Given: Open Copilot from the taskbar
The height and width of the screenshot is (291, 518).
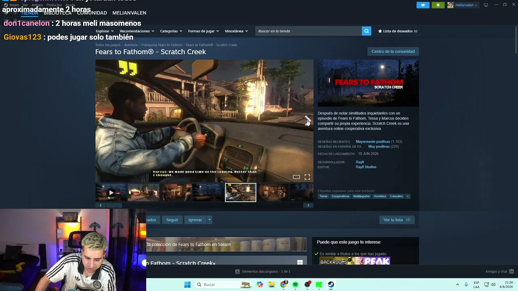Looking at the screenshot, I should coord(260,285).
